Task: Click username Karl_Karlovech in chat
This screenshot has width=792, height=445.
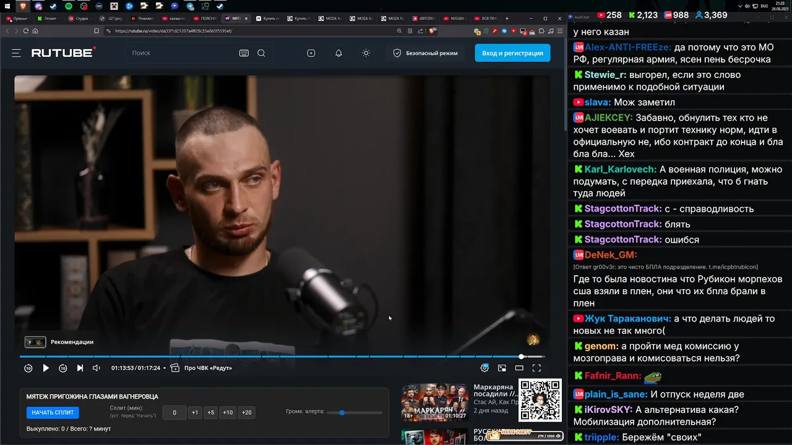Action: pos(620,169)
